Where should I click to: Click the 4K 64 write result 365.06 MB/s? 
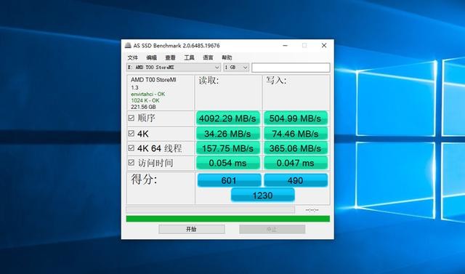click(296, 148)
